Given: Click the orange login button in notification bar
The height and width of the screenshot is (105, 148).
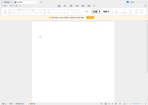Looking at the screenshot, I should pos(90,17).
